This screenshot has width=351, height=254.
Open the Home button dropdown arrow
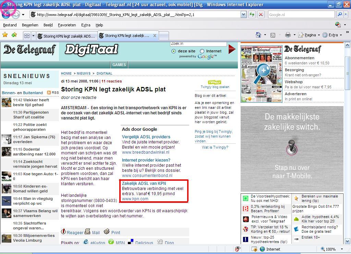coord(265,35)
